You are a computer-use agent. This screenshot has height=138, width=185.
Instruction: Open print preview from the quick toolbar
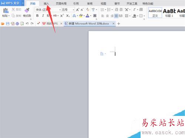click(x=22, y=24)
